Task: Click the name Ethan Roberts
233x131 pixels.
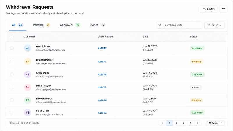Action: click(x=44, y=98)
